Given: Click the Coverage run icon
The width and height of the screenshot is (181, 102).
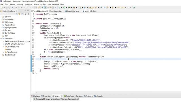Looking at the screenshot, I should [69, 8].
